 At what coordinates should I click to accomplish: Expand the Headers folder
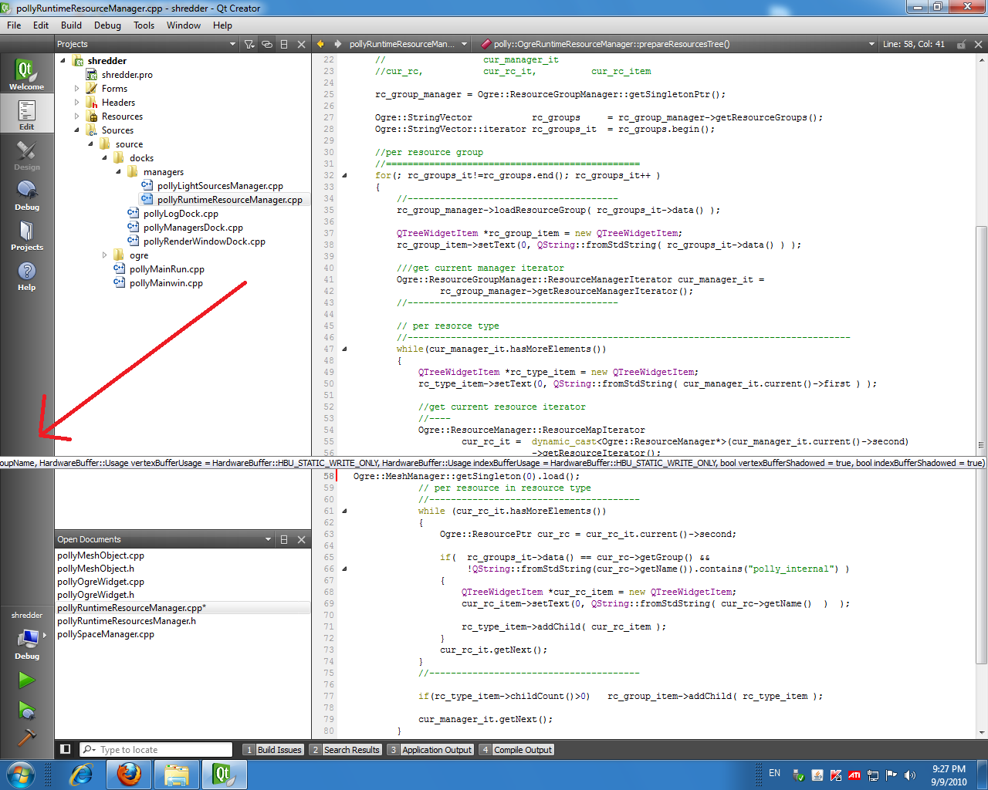click(77, 103)
